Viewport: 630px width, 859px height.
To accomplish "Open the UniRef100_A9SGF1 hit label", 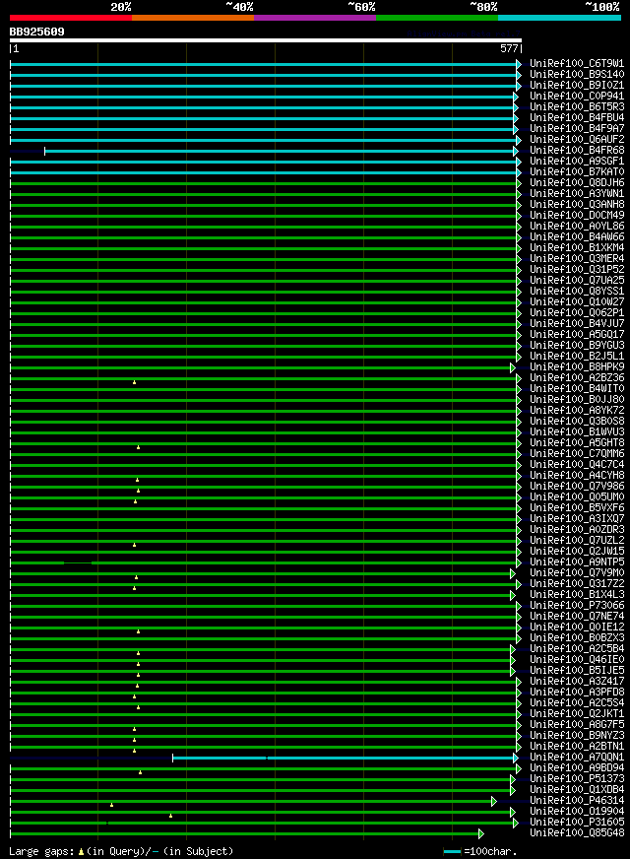I will (x=577, y=162).
